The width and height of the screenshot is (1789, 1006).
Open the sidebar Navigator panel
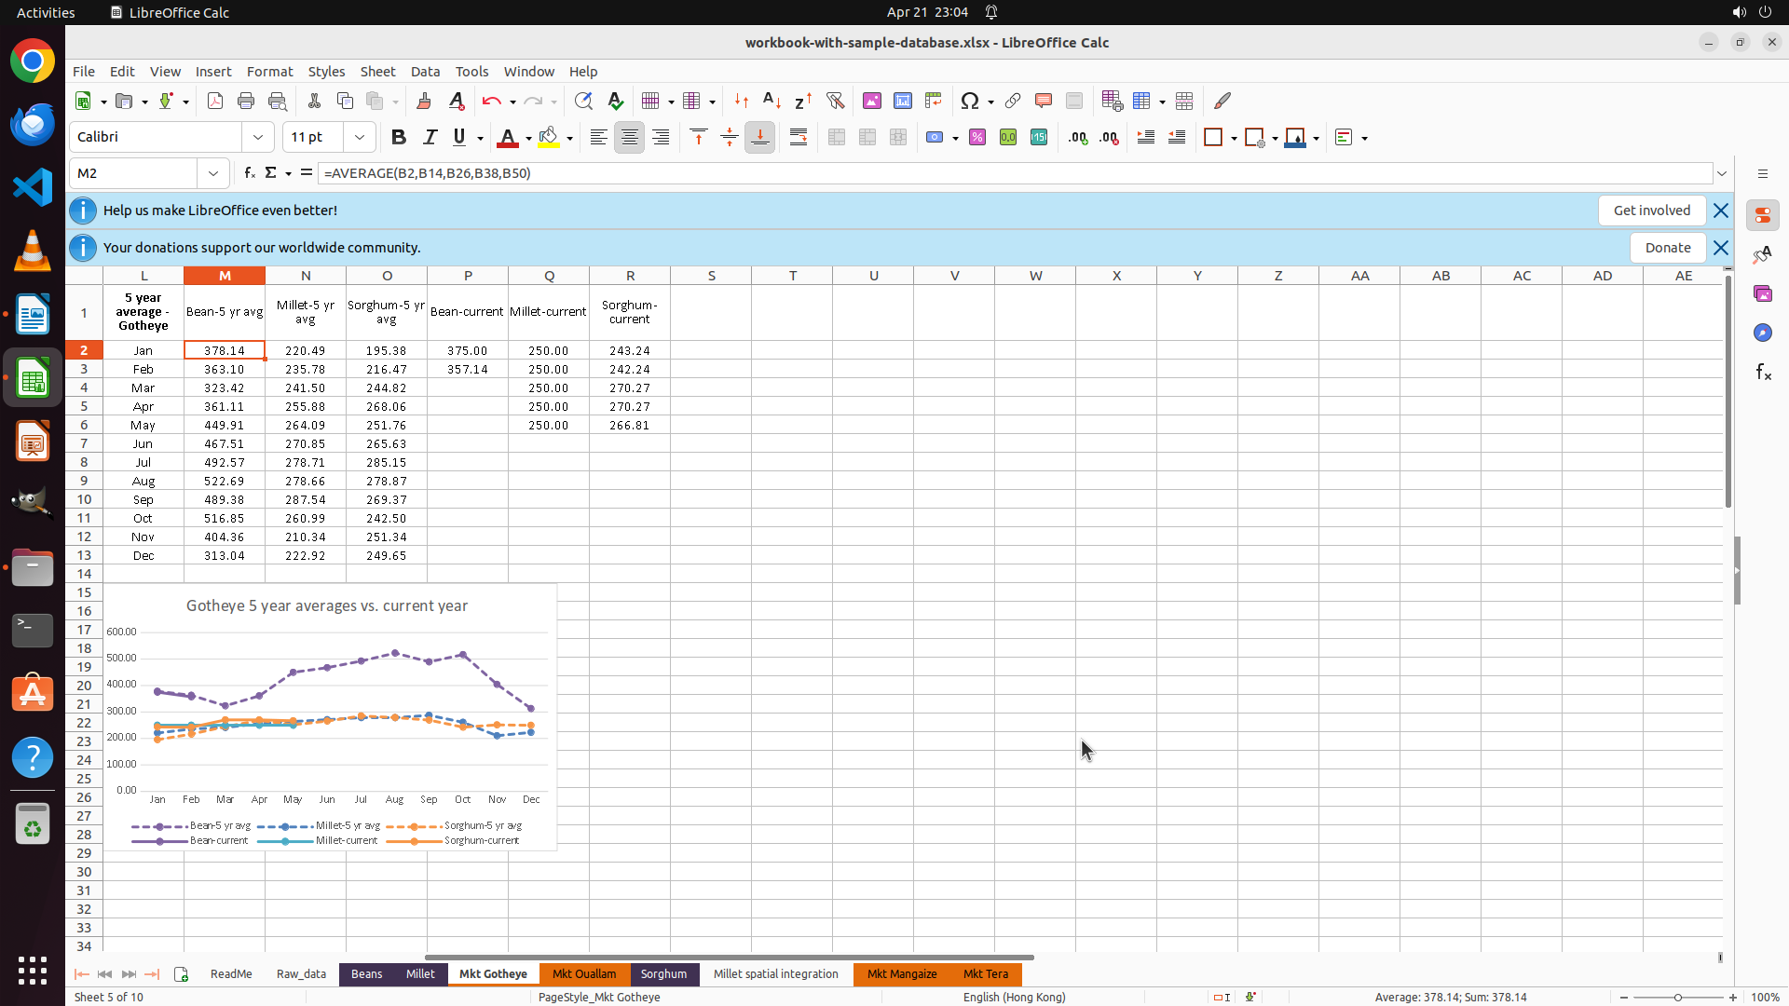[1762, 333]
